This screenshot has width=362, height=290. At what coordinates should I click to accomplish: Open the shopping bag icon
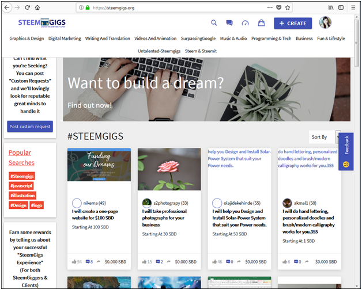[x=261, y=23]
